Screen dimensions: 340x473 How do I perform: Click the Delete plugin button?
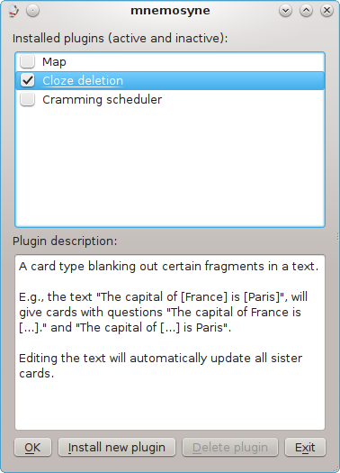tap(230, 448)
